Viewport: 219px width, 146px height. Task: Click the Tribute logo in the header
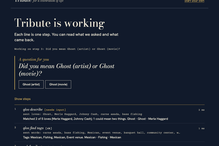click(x=23, y=1)
